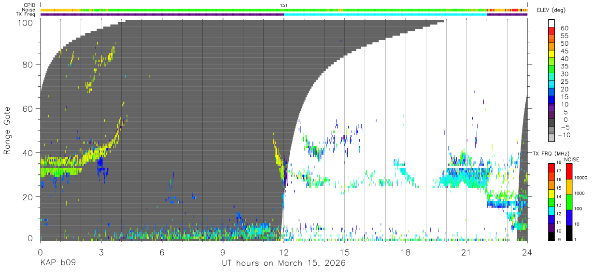Click the ELEV colorbar label 30
This screenshot has width=593, height=273.
(x=565, y=74)
